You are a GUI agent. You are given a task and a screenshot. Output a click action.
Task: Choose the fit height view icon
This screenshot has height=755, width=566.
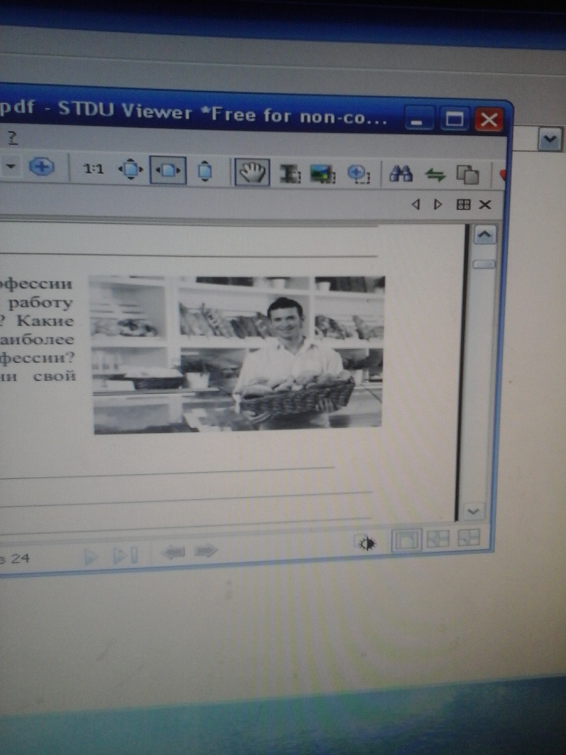coord(204,172)
